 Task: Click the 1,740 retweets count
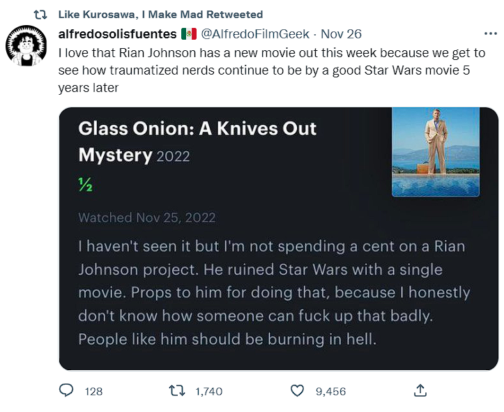click(x=208, y=392)
